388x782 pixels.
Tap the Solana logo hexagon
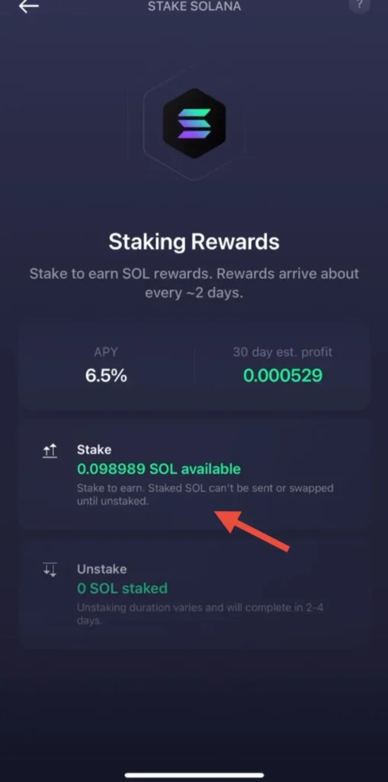(194, 123)
